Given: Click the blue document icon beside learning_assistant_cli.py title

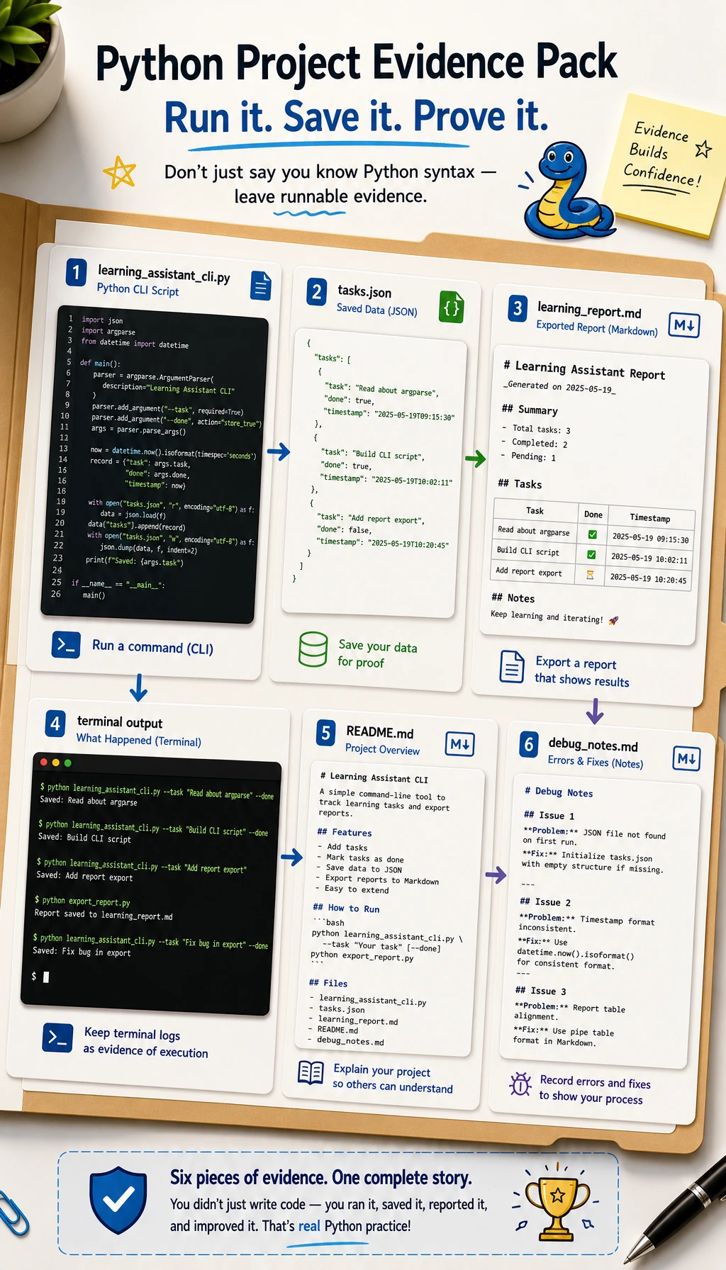Looking at the screenshot, I should click(x=261, y=286).
